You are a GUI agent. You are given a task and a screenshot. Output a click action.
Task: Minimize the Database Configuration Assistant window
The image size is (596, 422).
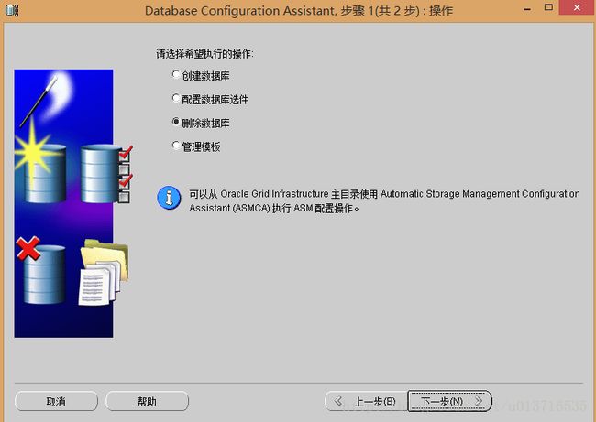click(527, 9)
